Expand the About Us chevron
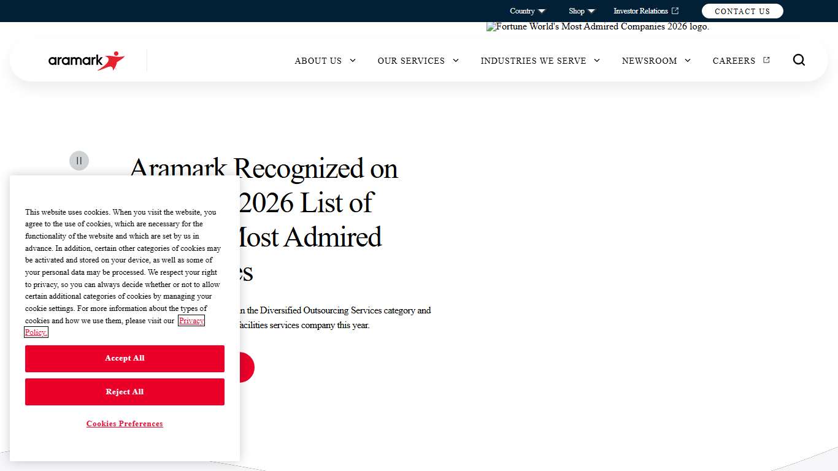838x471 pixels. tap(353, 61)
